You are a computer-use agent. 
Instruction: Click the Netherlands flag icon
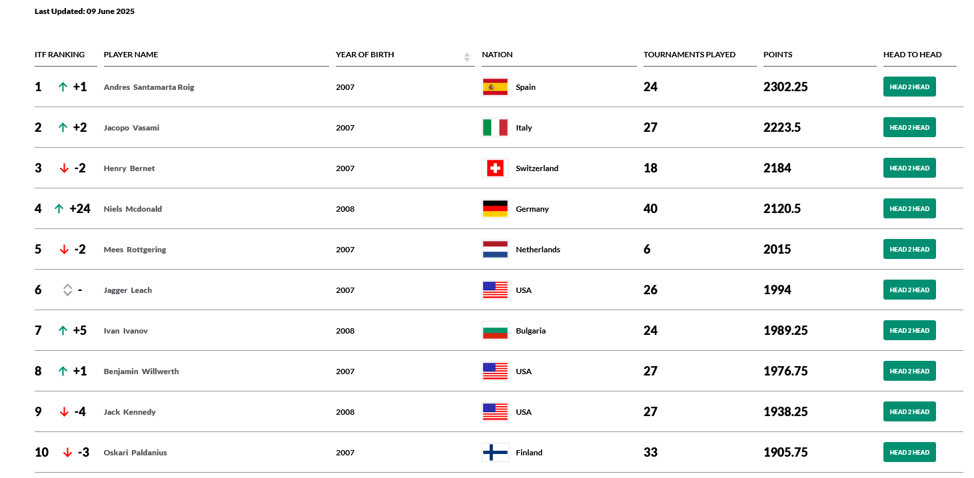point(495,250)
